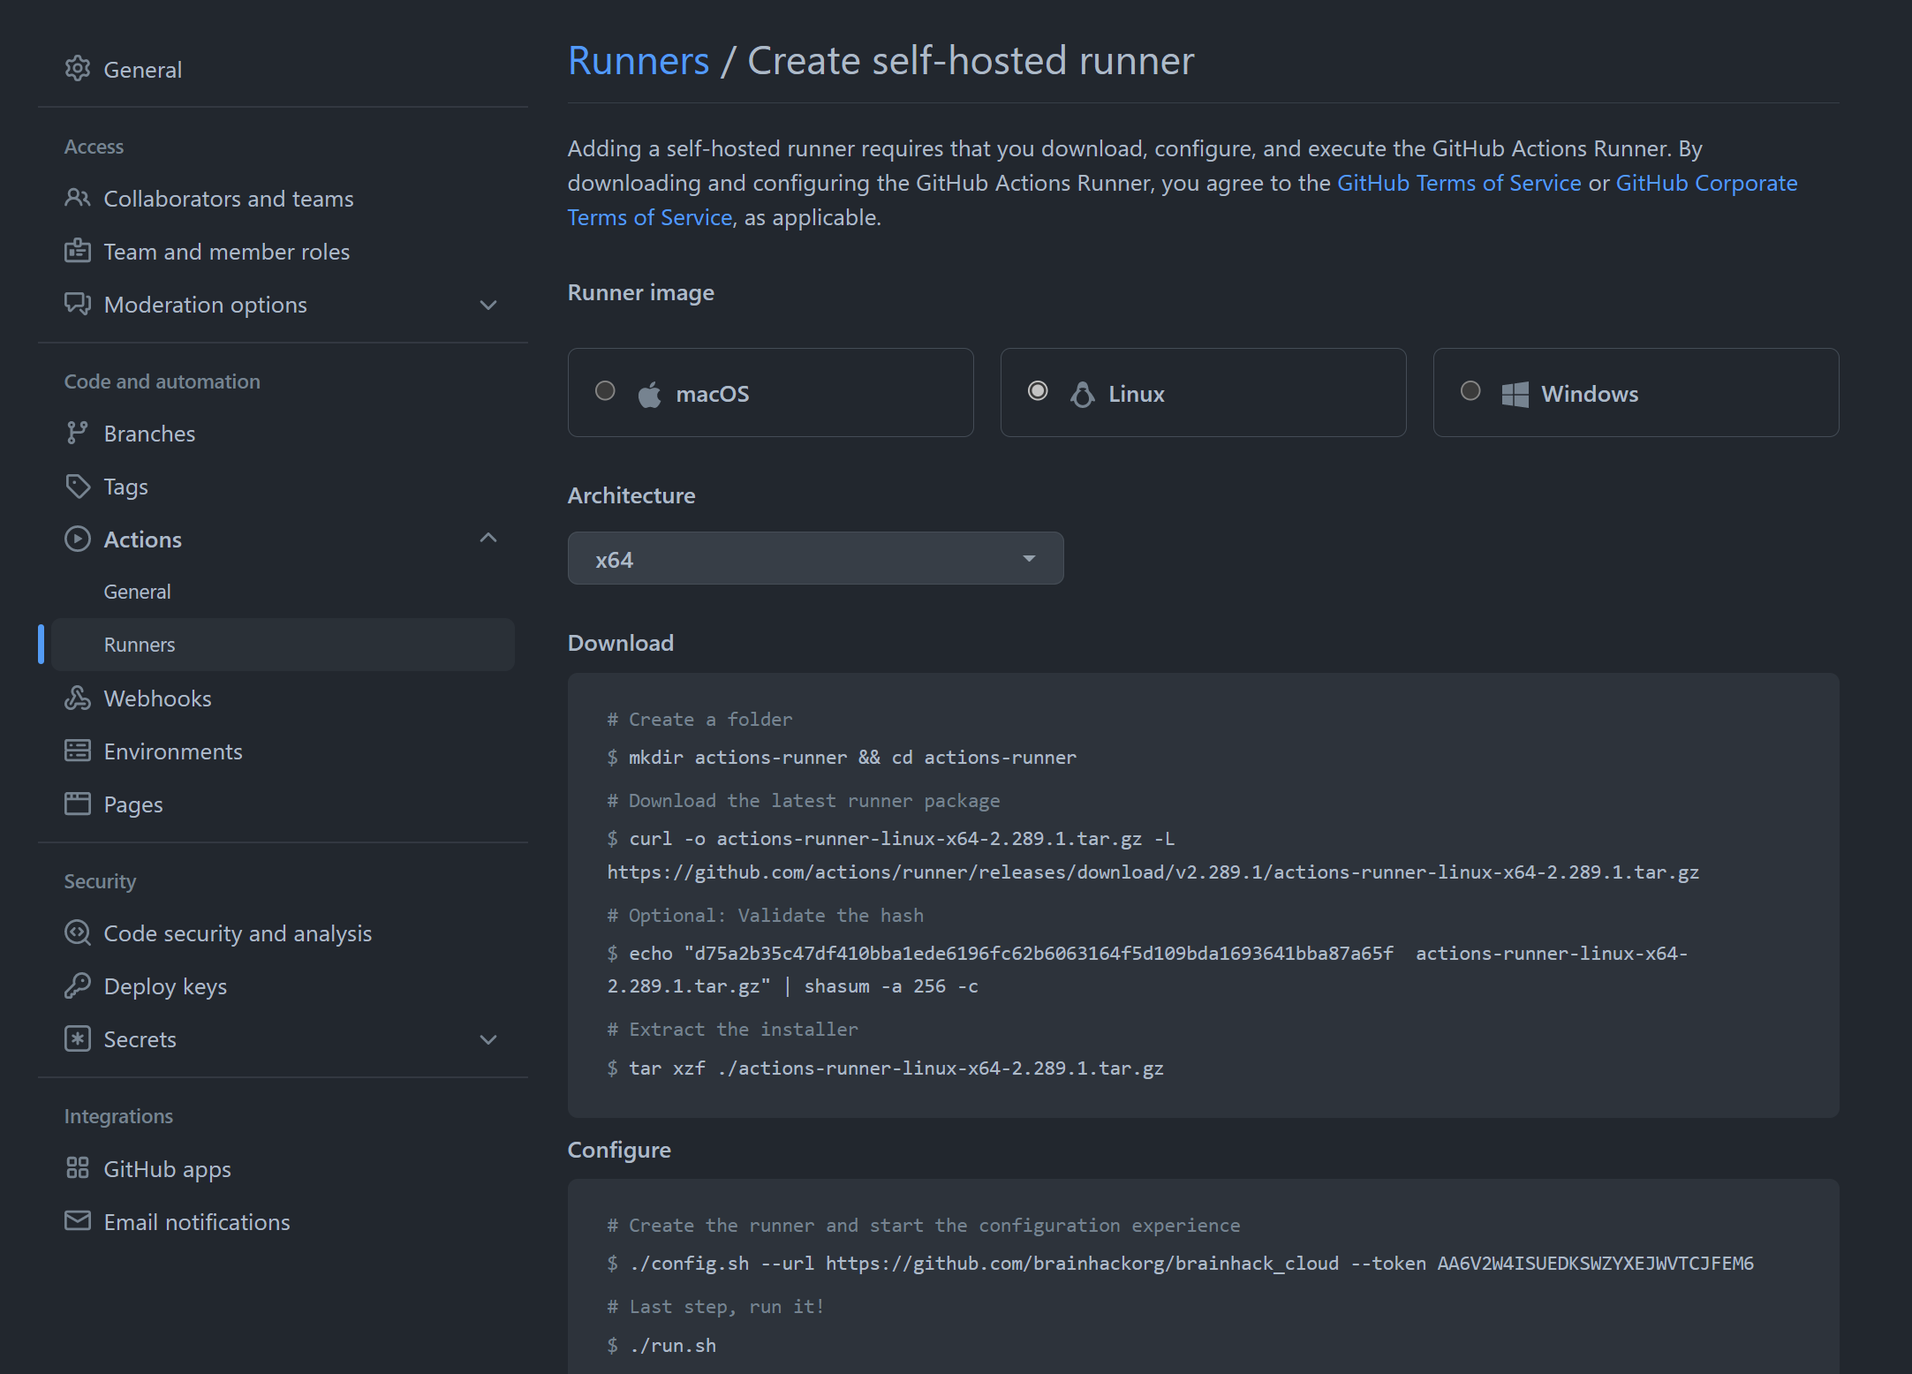Click the Apple logo on macOS option

coord(650,394)
